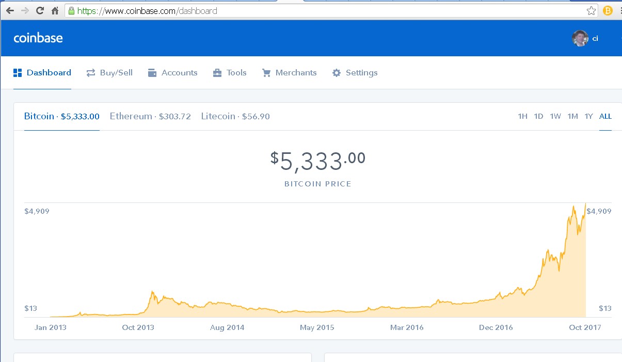This screenshot has width=622, height=362.
Task: Click the Mar 2016 date label
Action: 407,327
